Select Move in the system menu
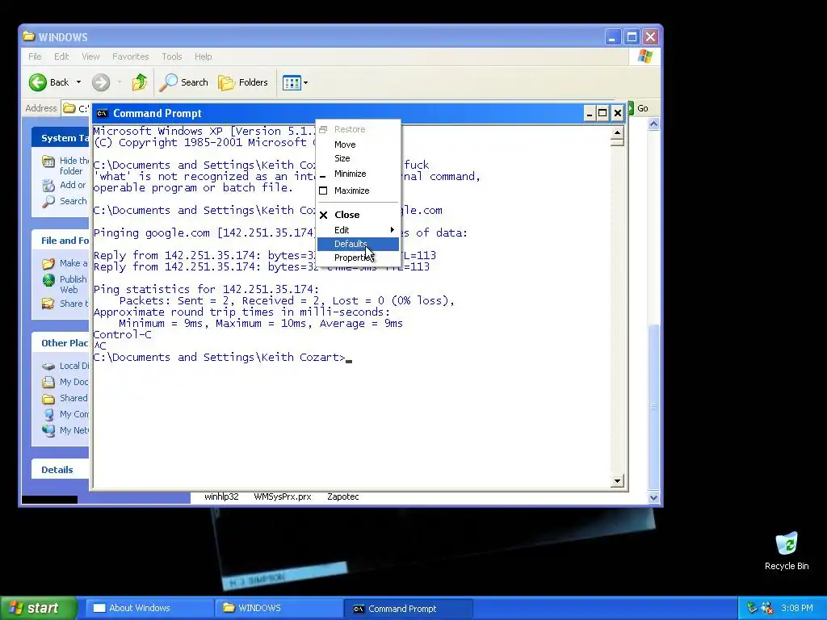This screenshot has height=620, width=827. 358,145
